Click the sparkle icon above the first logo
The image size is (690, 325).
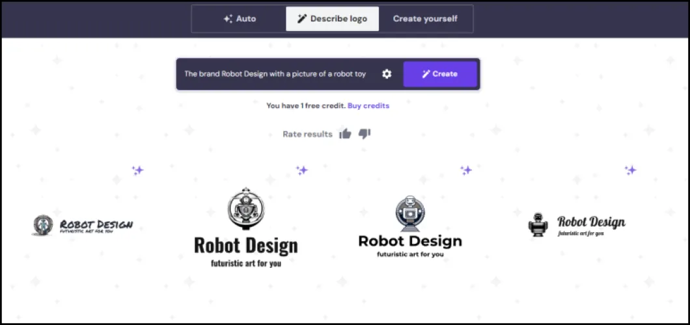(x=137, y=170)
